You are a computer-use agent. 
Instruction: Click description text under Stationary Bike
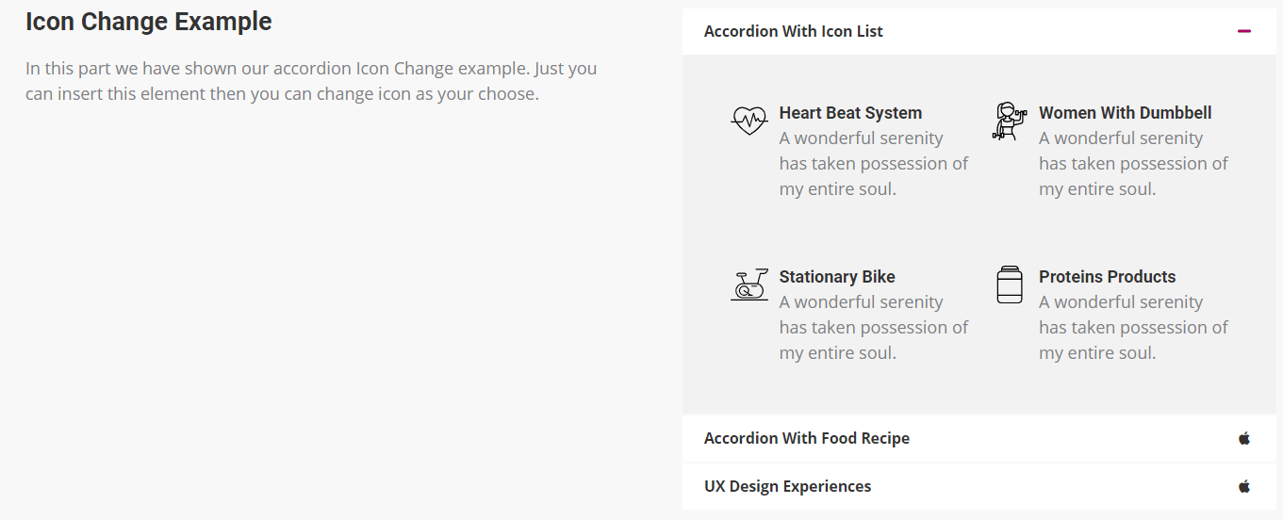[873, 328]
